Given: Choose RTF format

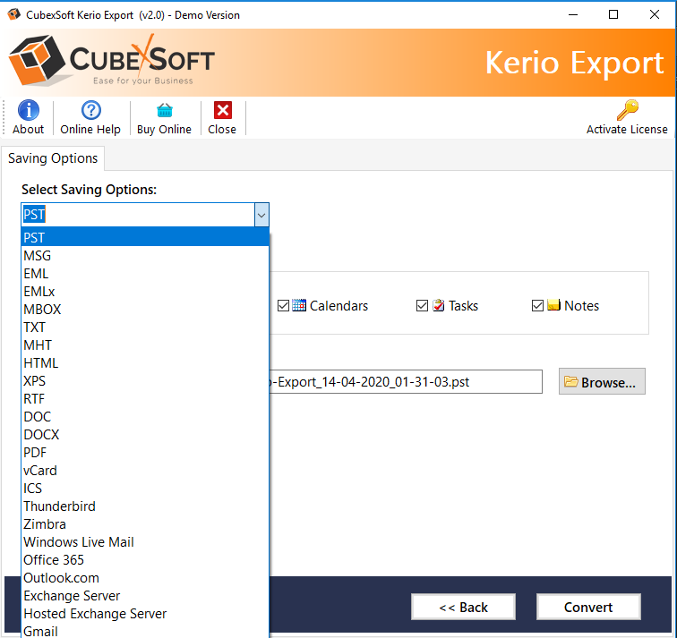Looking at the screenshot, I should click(145, 398).
